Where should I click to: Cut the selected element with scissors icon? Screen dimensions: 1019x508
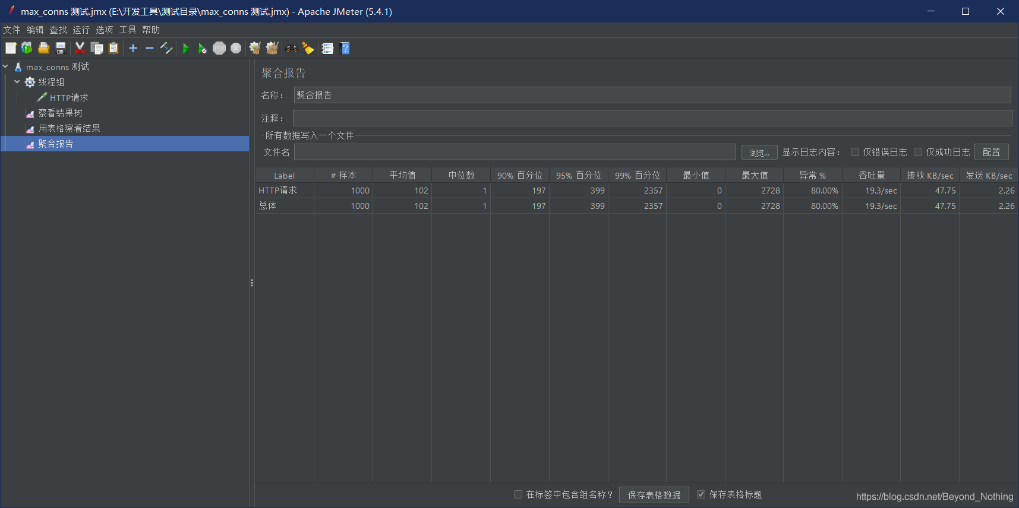coord(80,48)
